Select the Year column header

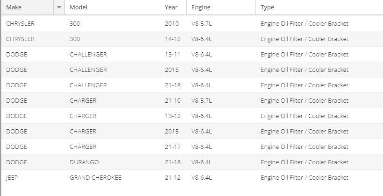point(173,7)
